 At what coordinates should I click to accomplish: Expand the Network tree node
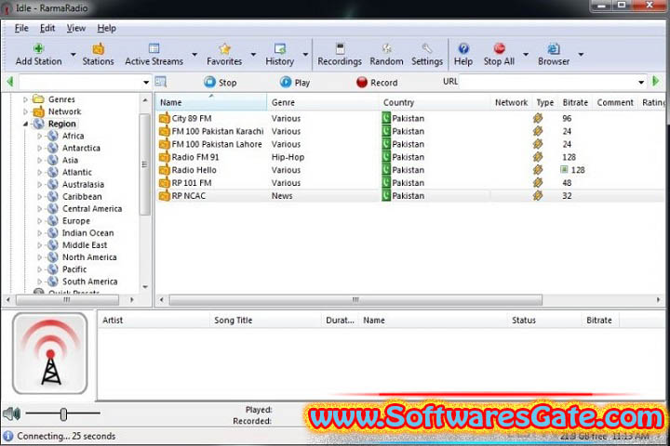click(25, 111)
